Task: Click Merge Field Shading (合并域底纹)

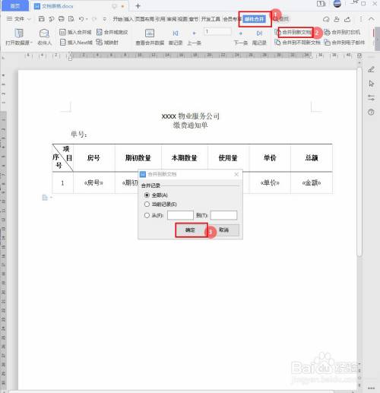Action: [x=112, y=32]
